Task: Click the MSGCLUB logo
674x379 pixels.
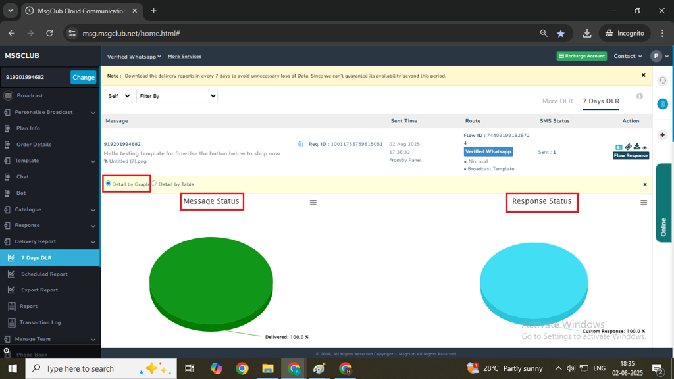Action: 22,56
